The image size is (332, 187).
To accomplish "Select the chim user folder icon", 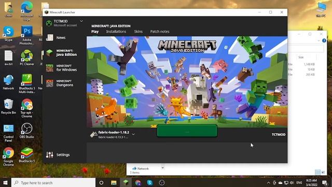I will click(x=8, y=9).
